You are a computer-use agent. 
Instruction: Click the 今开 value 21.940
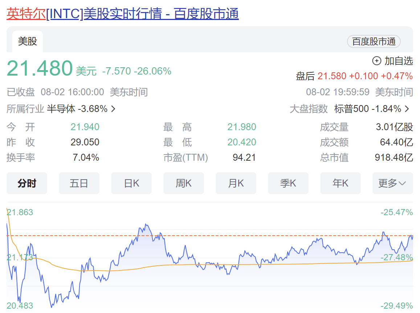pyautogui.click(x=85, y=127)
